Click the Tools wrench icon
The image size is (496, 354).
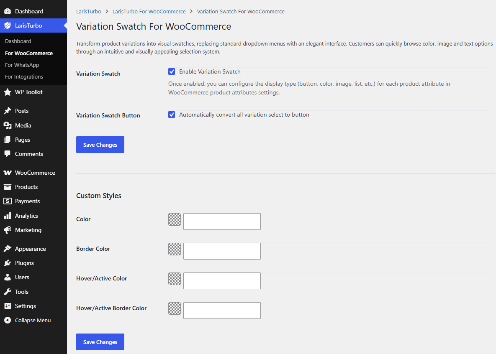click(8, 292)
